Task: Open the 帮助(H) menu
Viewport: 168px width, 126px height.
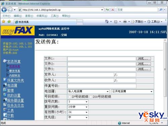Action: point(66,16)
